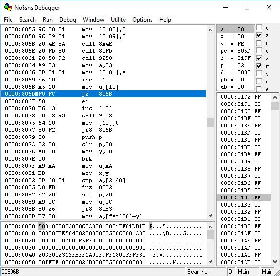Select register s = 01FF row
Viewport: 280px width, 276px height.
[235, 58]
